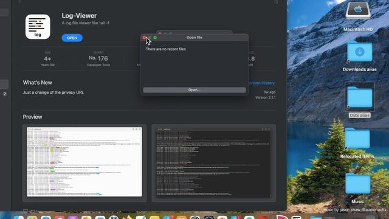
Task: View the dark-theme preview screenshot
Action: (x=213, y=162)
